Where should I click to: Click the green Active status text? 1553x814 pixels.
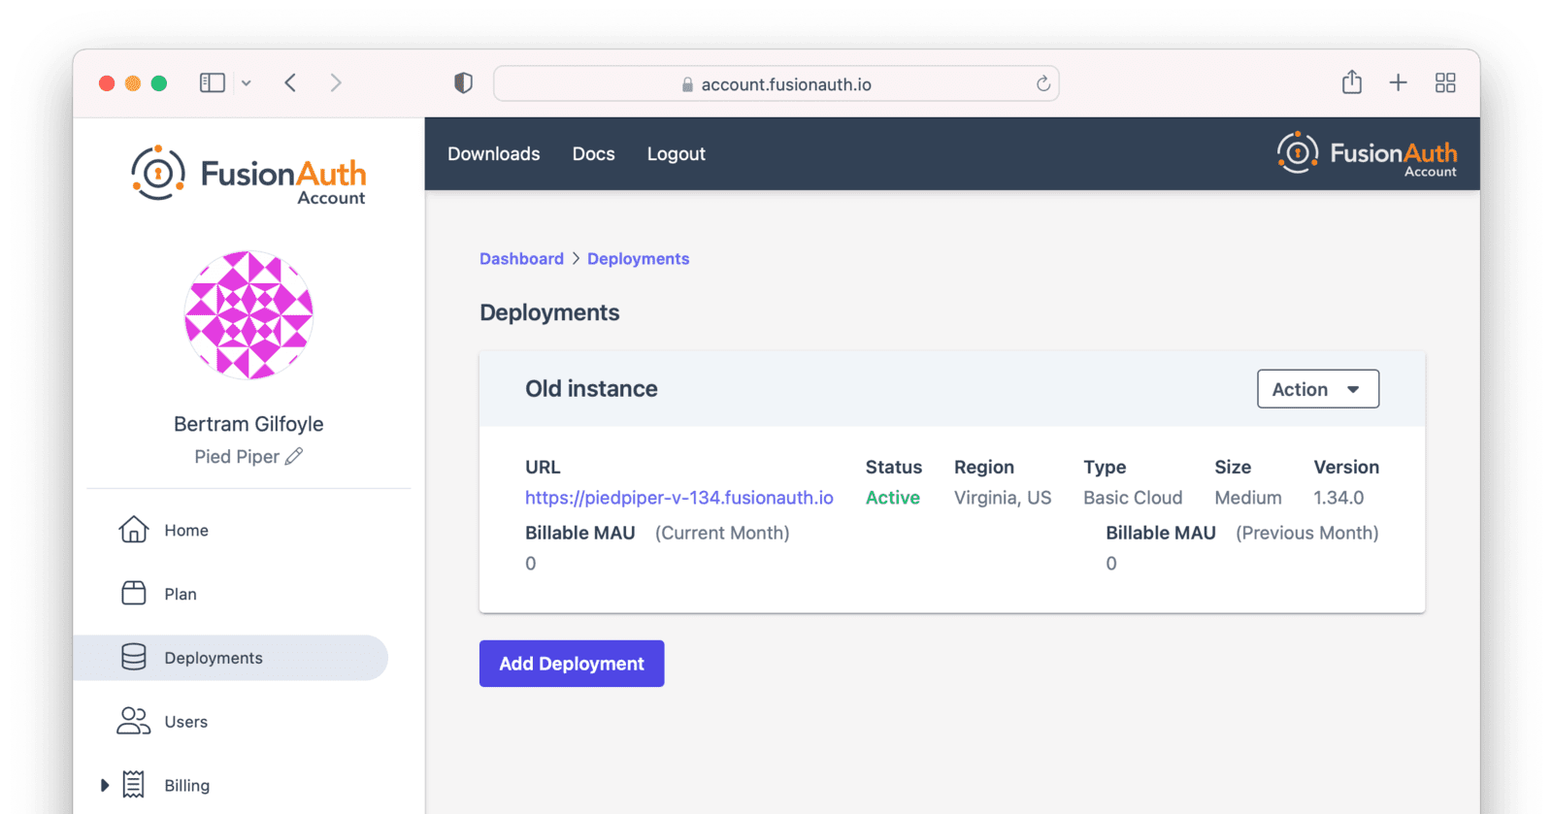(x=893, y=498)
